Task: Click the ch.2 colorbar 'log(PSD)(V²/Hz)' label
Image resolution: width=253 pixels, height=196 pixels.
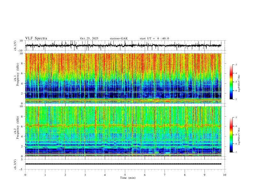Action: tap(239, 136)
